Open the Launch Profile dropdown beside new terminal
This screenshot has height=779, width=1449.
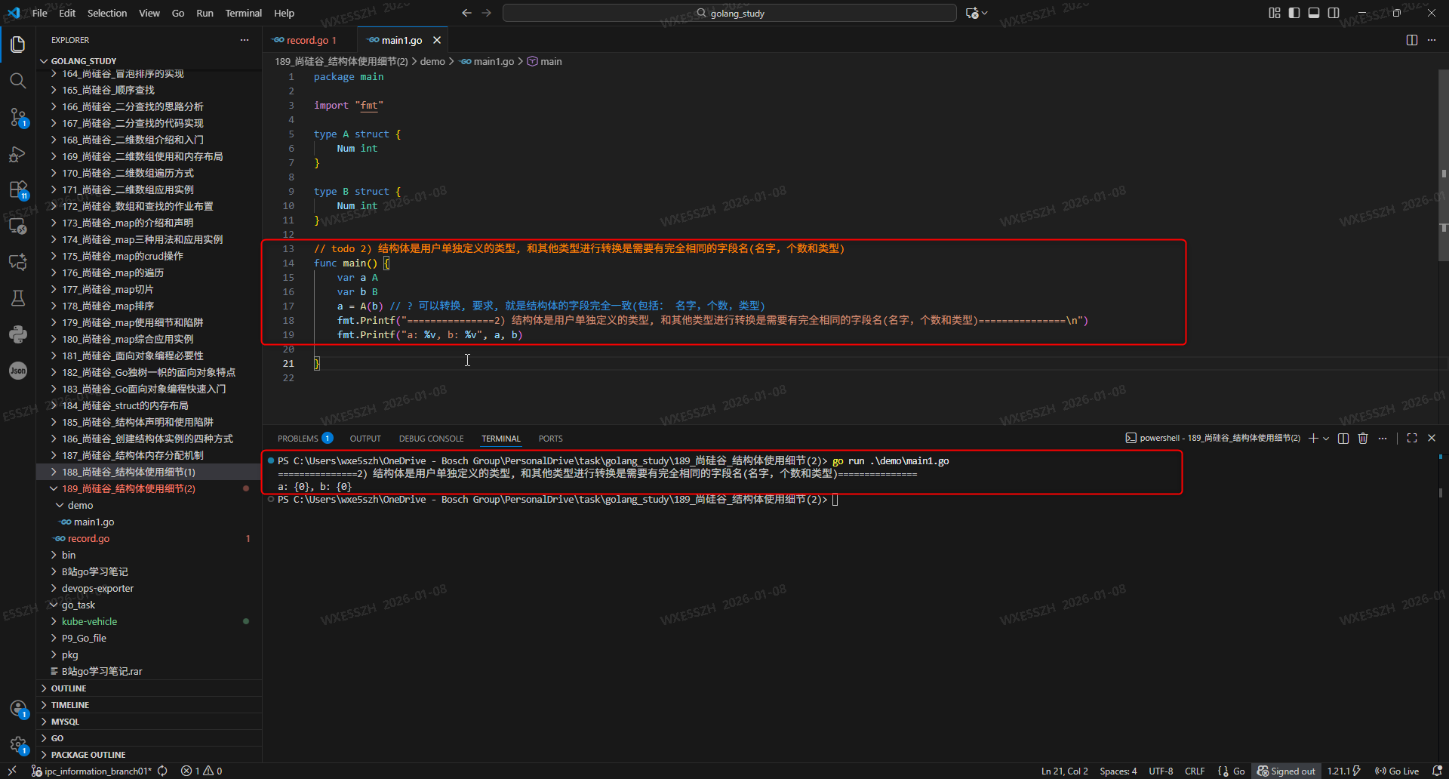(1326, 438)
